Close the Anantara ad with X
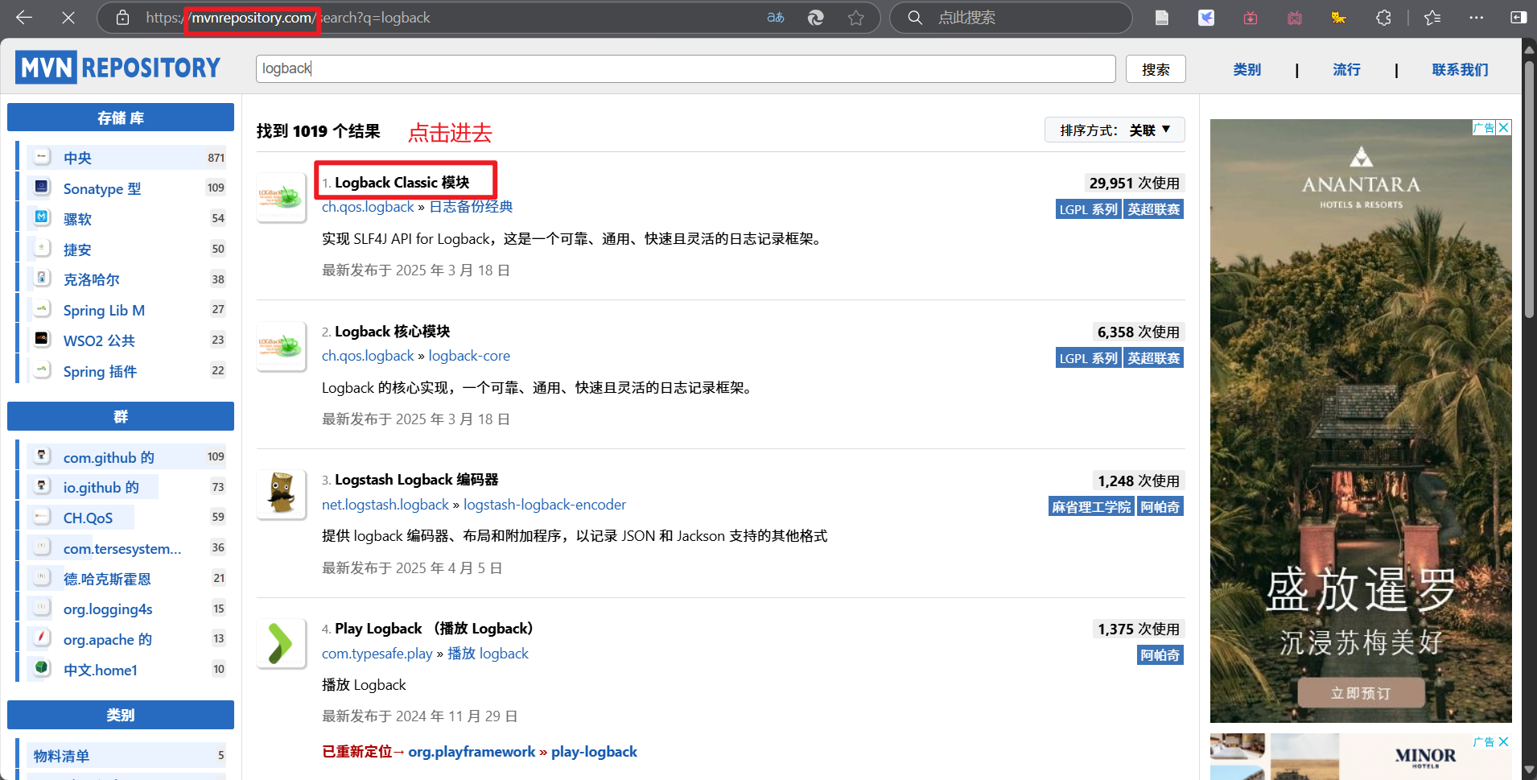 click(1504, 127)
